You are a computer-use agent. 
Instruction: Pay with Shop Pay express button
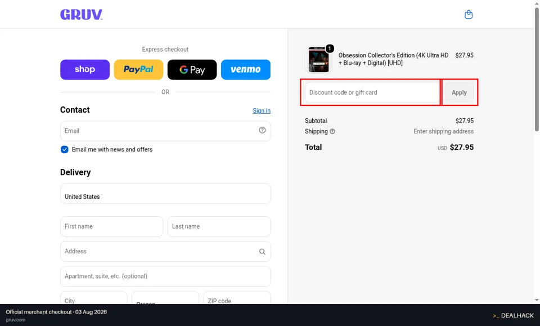tap(85, 70)
